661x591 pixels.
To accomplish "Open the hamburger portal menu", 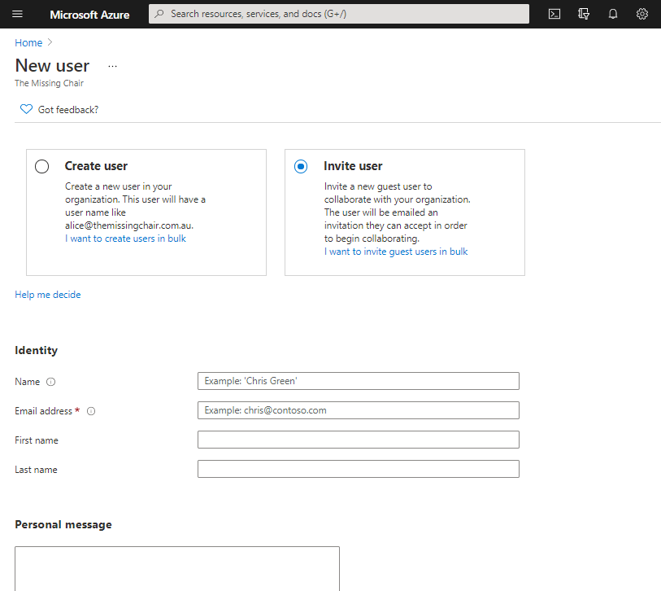I will coord(17,14).
